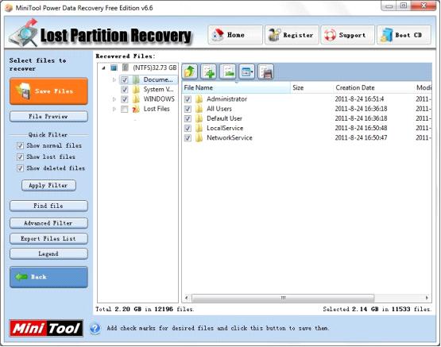Click the orange Save Files button

(x=48, y=91)
